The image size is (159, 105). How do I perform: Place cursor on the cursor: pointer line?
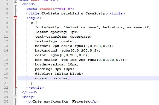53,78
